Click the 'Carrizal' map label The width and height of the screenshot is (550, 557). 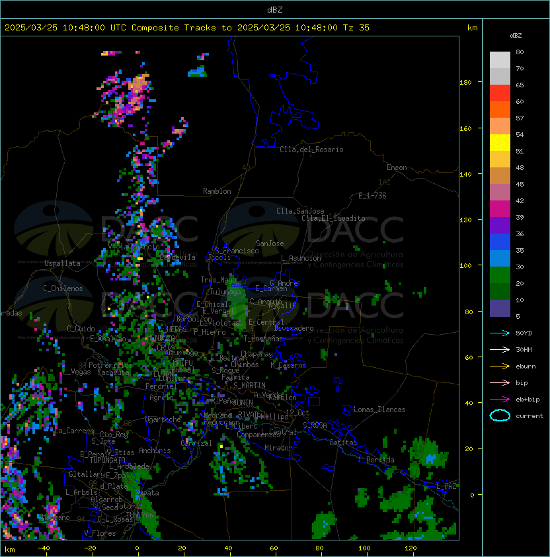pos(196,443)
